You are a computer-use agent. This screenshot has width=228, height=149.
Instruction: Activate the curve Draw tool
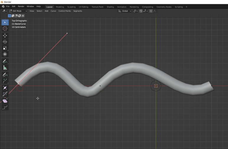pos(5,75)
